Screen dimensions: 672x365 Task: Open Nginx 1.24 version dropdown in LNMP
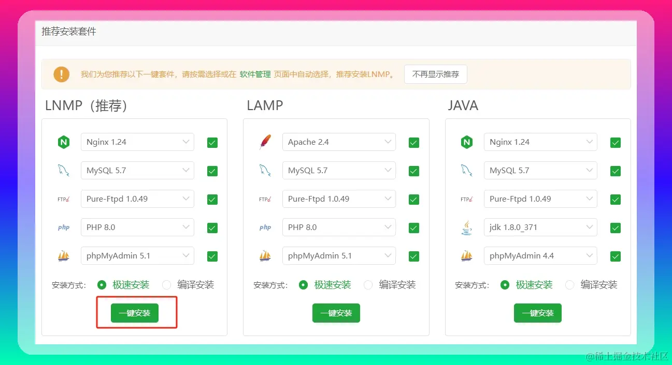point(137,142)
